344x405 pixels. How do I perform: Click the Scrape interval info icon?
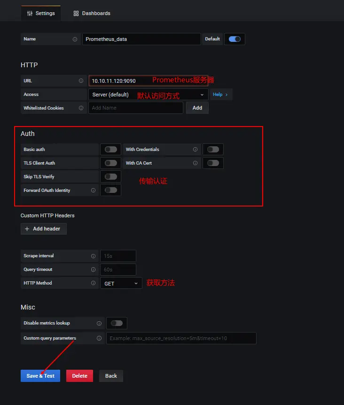click(x=93, y=256)
